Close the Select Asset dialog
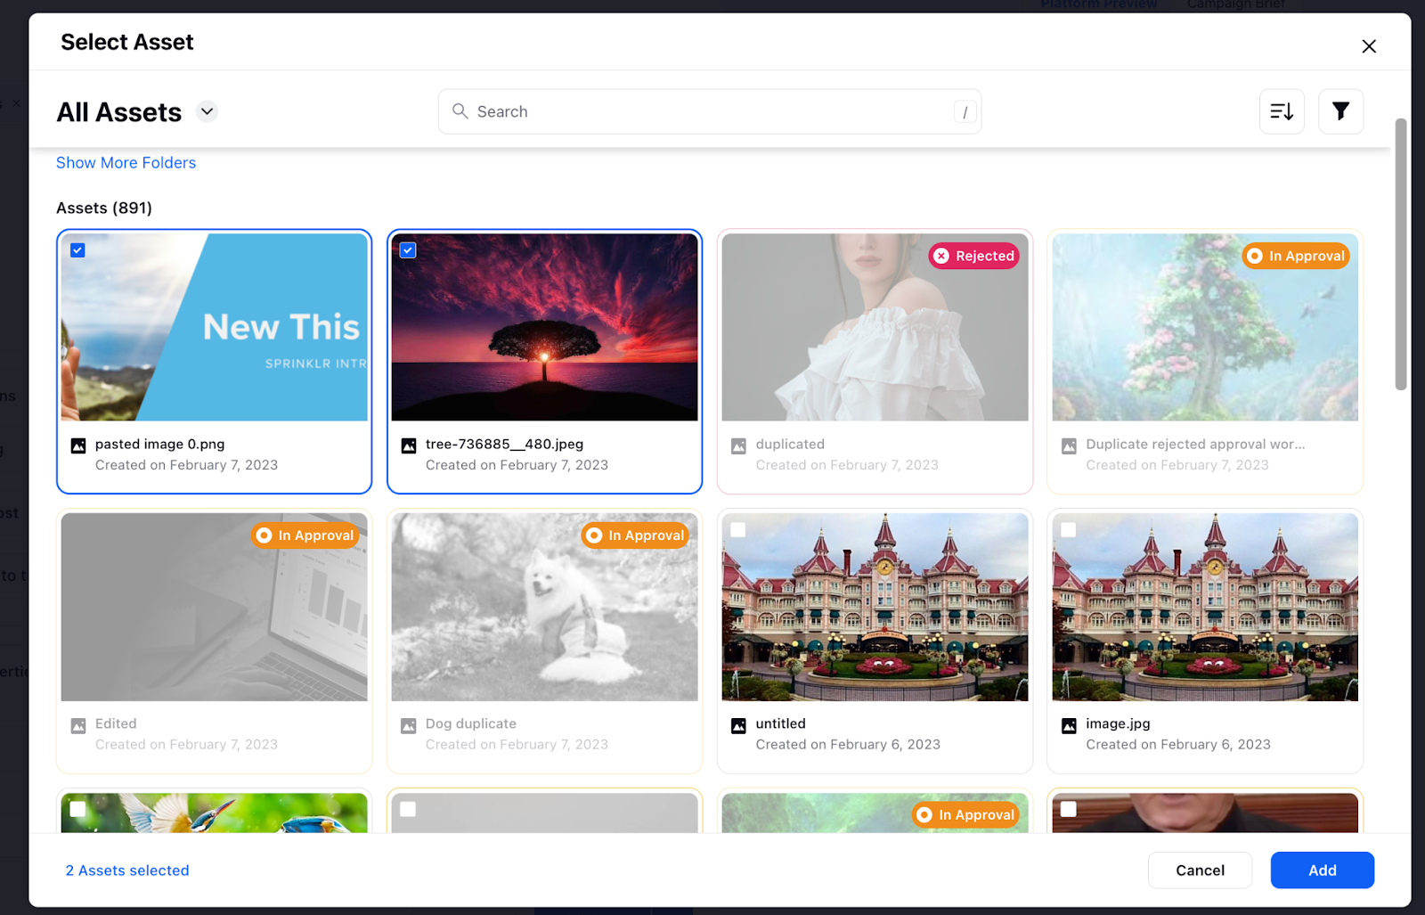The width and height of the screenshot is (1425, 915). (1369, 46)
